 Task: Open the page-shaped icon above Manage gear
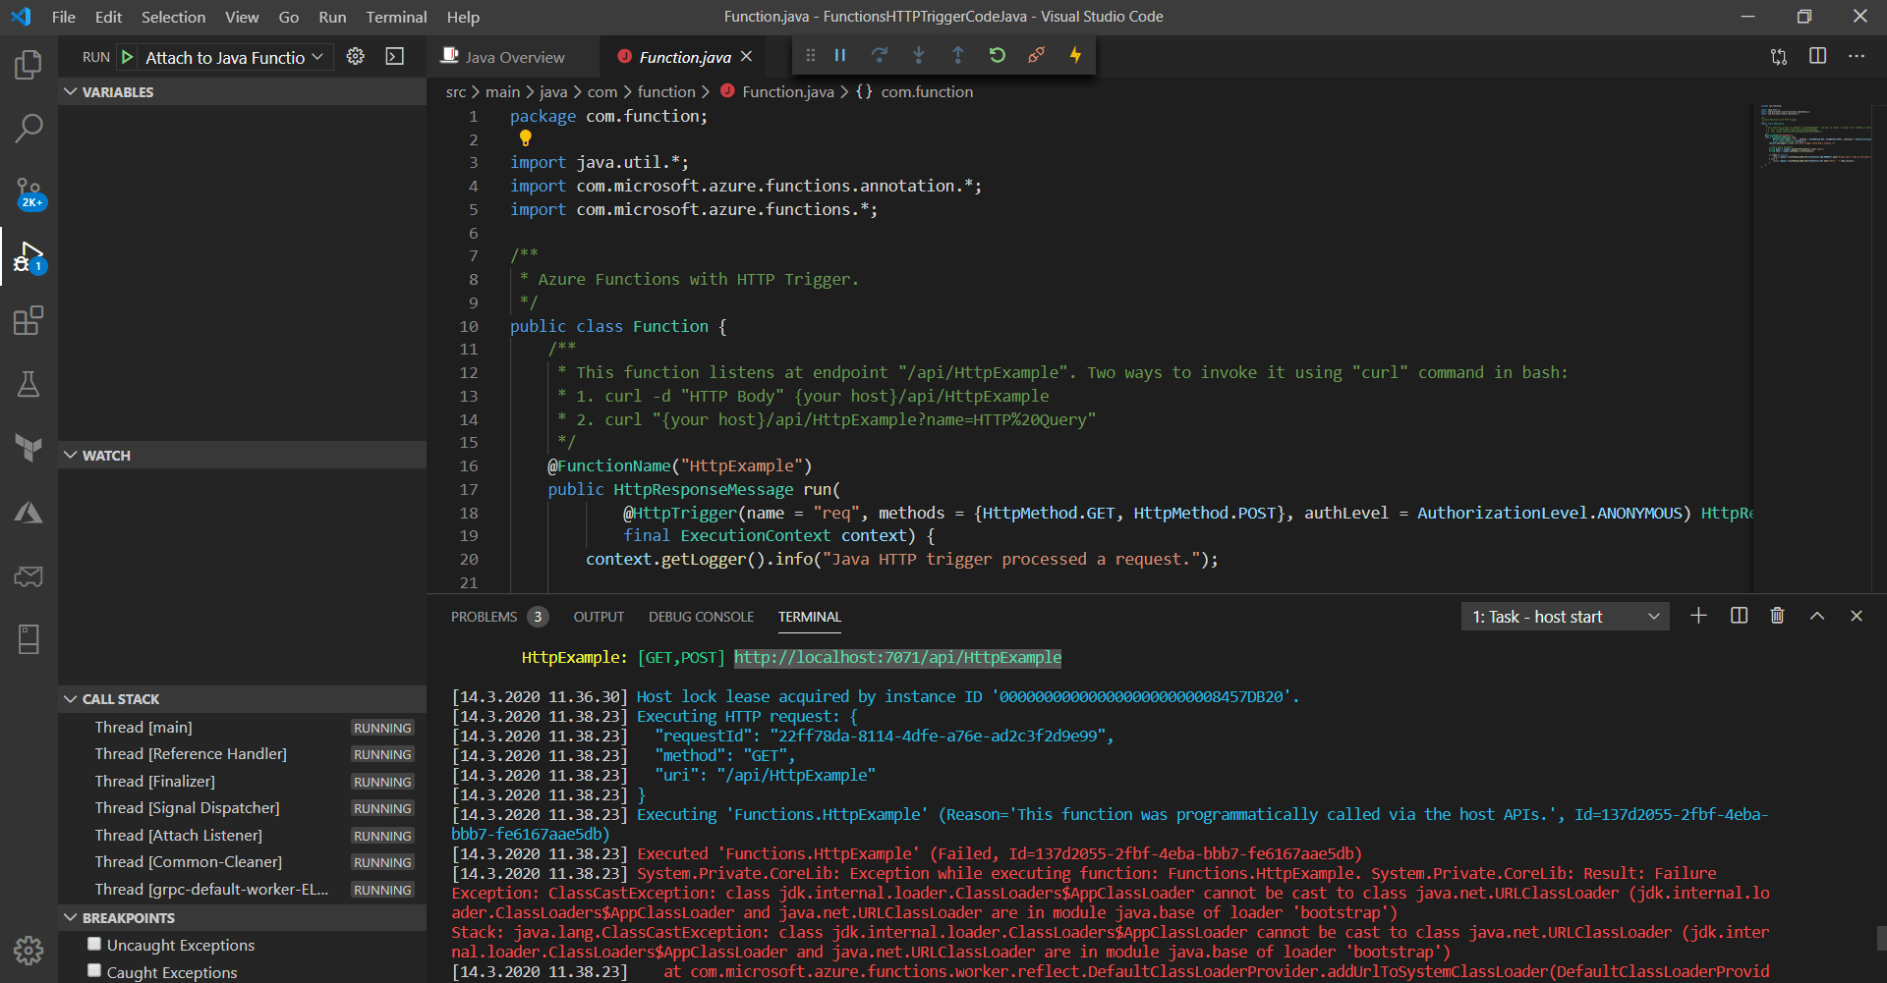tap(29, 639)
